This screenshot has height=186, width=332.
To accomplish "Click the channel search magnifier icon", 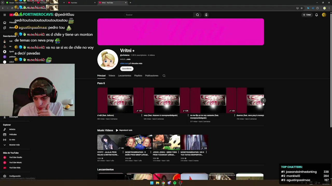I will [164, 76].
